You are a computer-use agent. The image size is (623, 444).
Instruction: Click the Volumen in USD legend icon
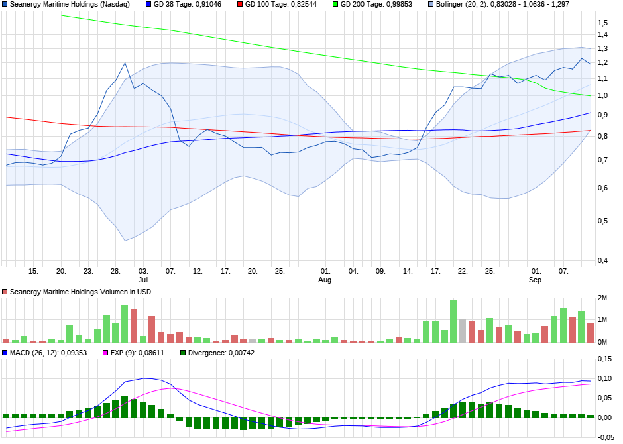click(5, 290)
